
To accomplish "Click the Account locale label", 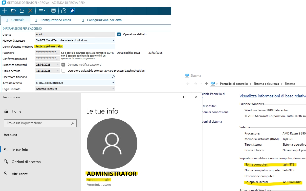I will tap(98, 180).
